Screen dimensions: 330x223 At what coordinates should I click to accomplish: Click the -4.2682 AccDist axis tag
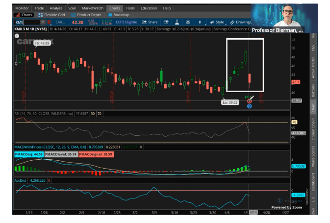298,195
